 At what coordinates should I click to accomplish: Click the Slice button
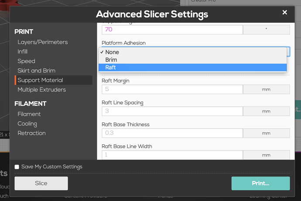41,184
